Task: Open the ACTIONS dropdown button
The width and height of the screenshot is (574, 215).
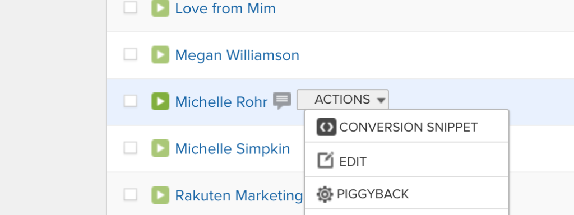Action: [342, 100]
